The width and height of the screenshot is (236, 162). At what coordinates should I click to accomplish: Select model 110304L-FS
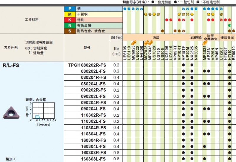93,134
